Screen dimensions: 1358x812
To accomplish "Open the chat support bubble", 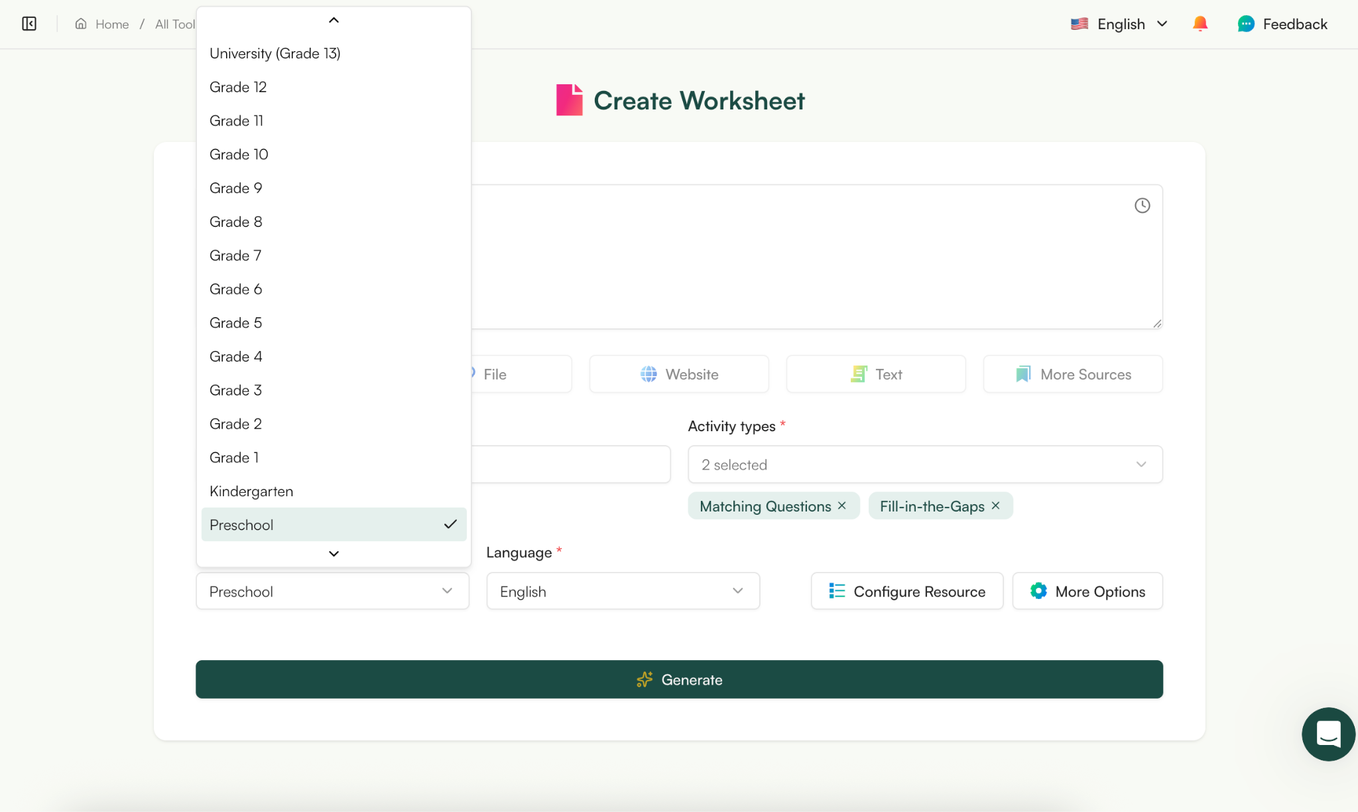I will click(1328, 734).
